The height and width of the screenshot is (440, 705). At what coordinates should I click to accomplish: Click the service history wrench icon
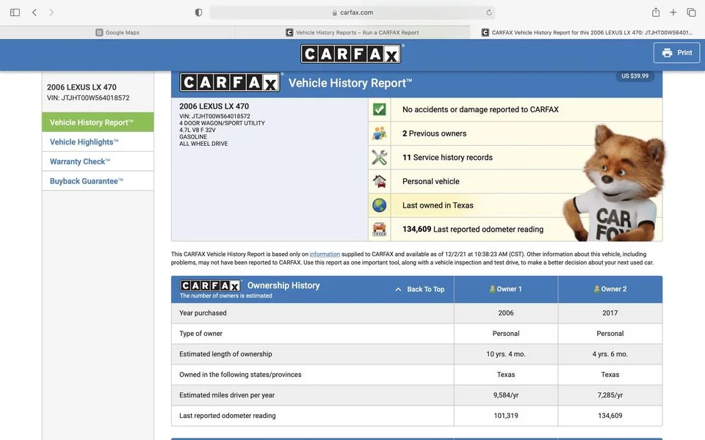[380, 157]
